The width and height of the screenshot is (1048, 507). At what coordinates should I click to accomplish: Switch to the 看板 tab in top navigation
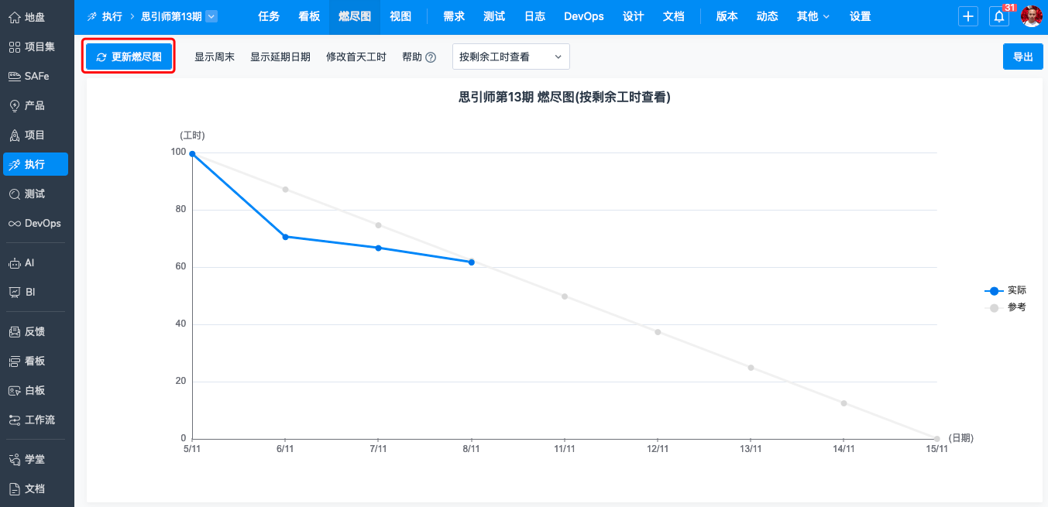[x=309, y=16]
